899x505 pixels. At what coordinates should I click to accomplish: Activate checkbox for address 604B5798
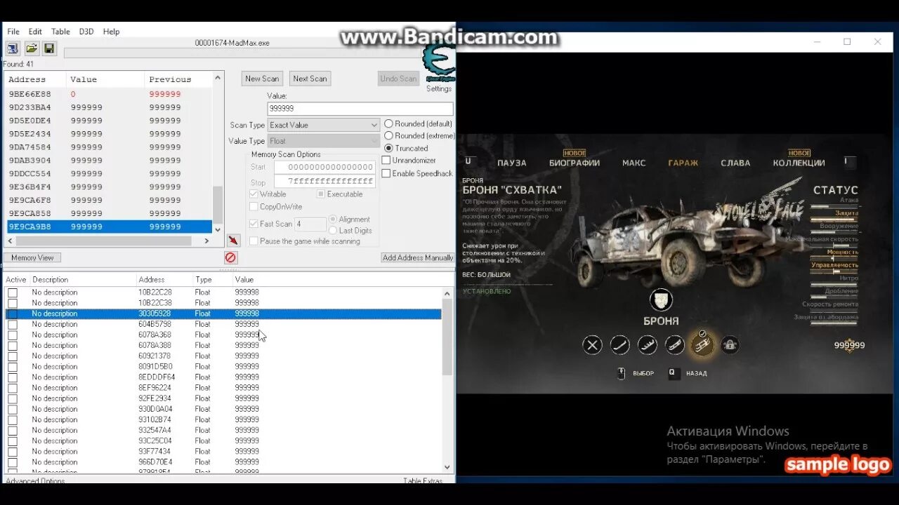point(13,324)
